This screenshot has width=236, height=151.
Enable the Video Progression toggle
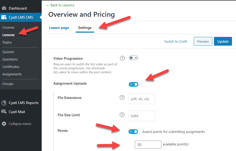[133, 58]
